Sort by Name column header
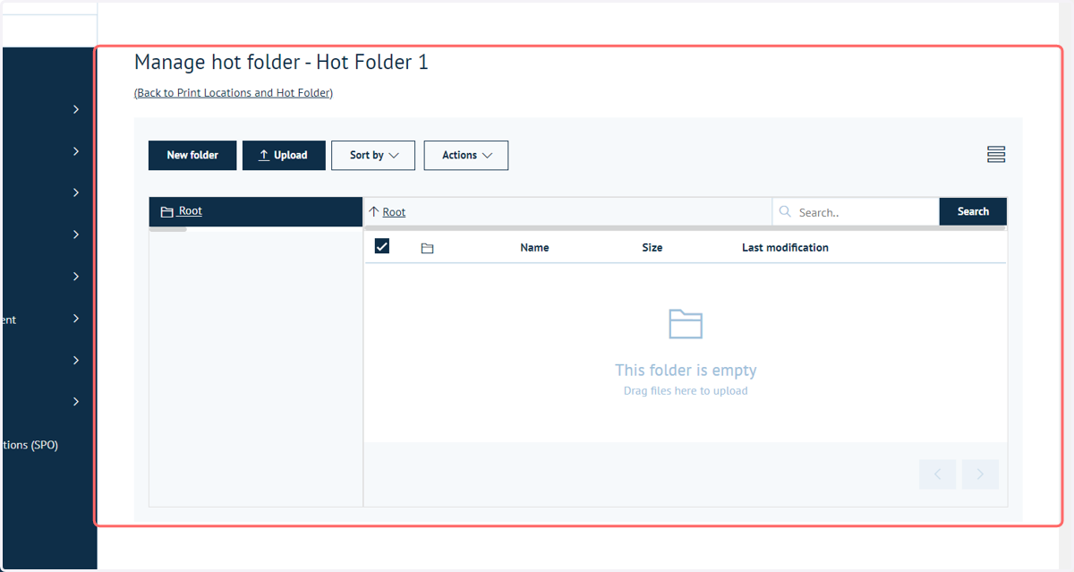 point(534,248)
